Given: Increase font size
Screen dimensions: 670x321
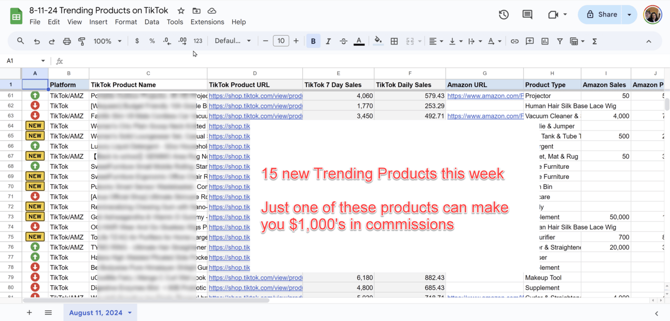Looking at the screenshot, I should 296,41.
